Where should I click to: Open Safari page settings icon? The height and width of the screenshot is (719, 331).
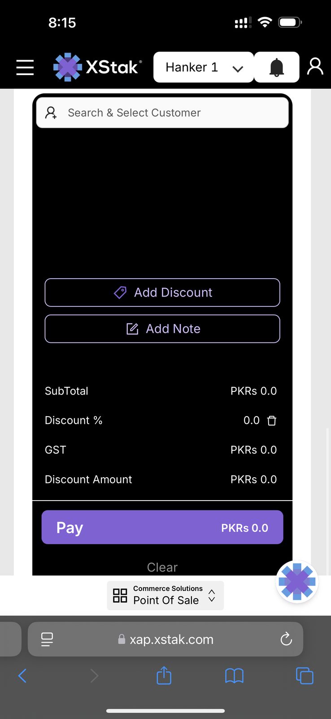pos(47,639)
